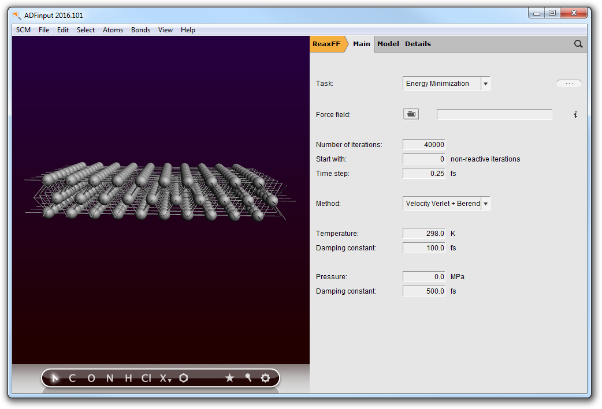Open the Select menu

(86, 30)
